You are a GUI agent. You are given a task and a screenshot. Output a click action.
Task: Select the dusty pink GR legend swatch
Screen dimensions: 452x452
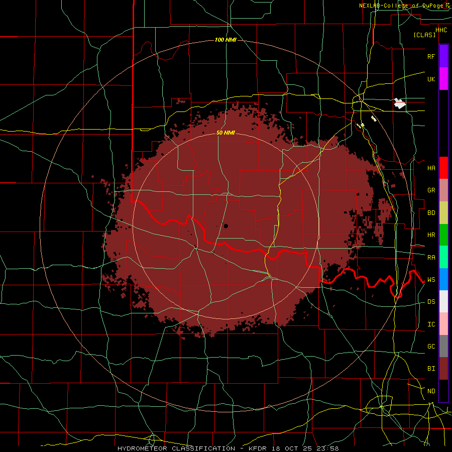[x=443, y=190]
